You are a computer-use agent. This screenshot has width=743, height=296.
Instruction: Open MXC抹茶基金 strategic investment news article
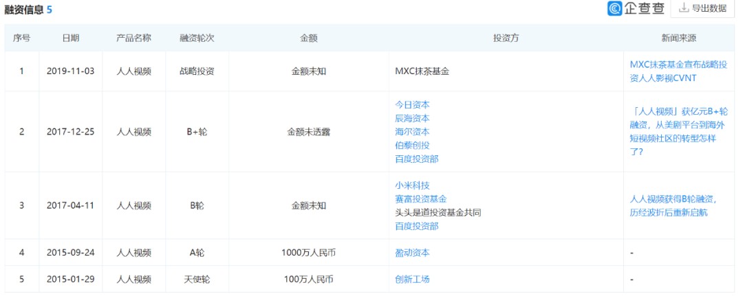coord(677,71)
